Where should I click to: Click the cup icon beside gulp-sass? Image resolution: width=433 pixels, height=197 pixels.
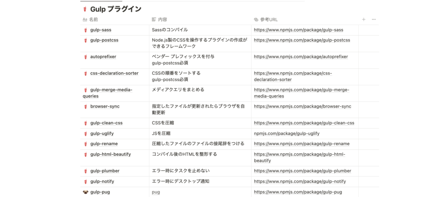click(85, 30)
